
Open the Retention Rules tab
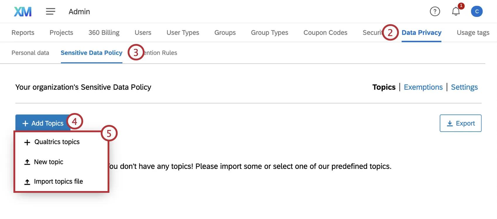click(x=159, y=53)
